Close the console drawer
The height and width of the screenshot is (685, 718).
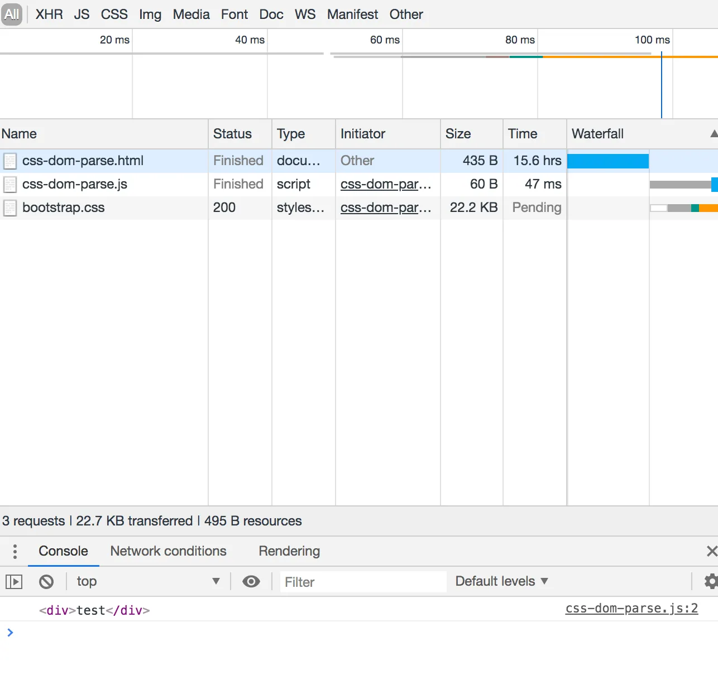[x=711, y=551]
